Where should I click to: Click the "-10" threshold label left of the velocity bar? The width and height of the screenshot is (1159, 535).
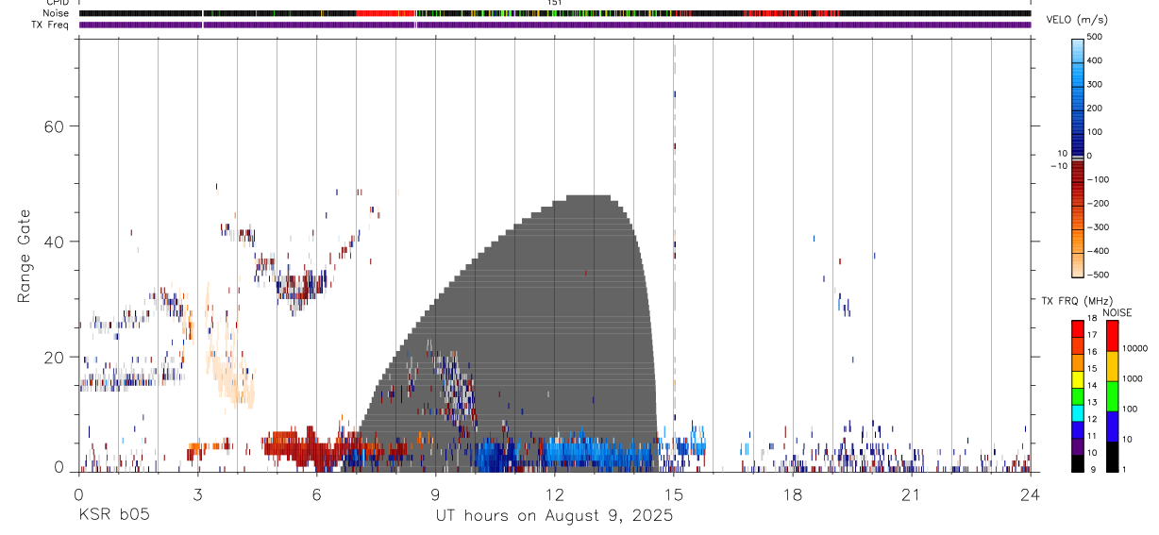coord(1059,166)
